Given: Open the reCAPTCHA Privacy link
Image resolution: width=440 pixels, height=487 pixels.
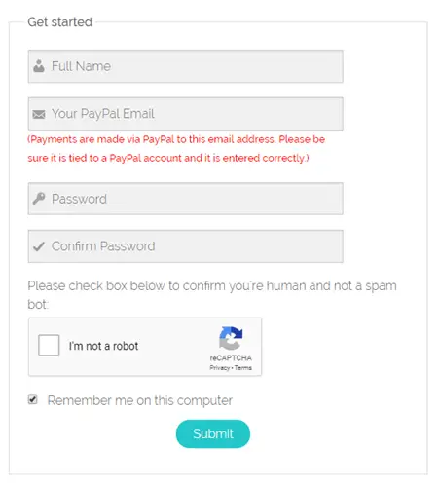Looking at the screenshot, I should click(219, 368).
